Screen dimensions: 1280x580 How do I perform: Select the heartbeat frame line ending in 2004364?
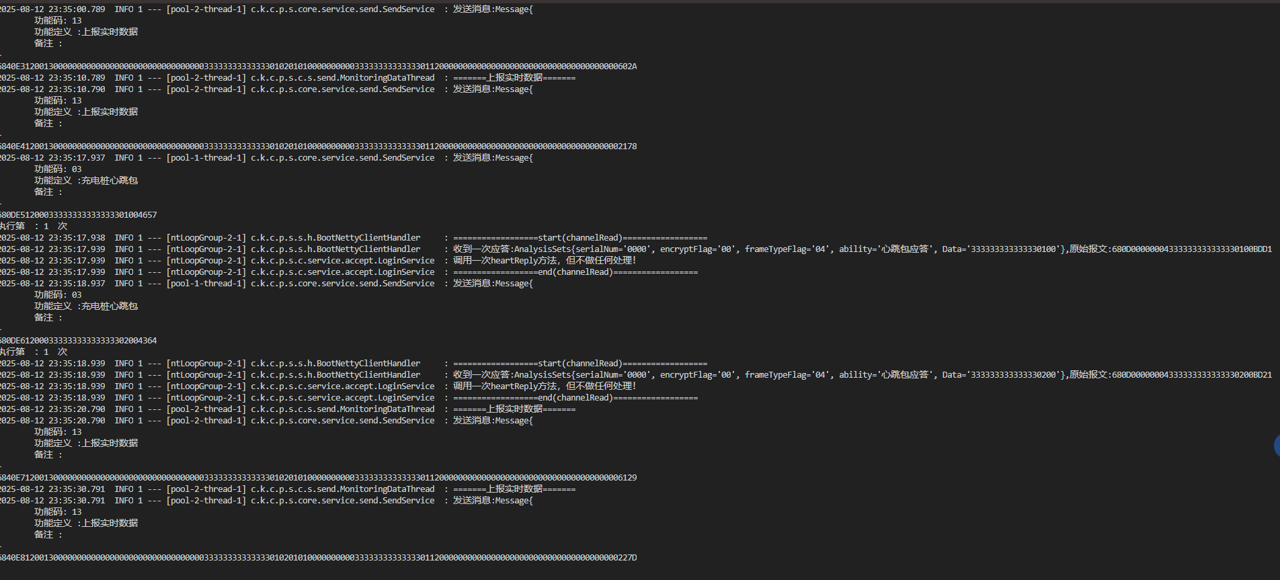point(79,341)
